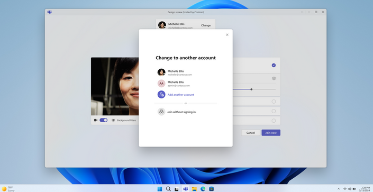
Task: Open Background filters label
Action: (126, 121)
